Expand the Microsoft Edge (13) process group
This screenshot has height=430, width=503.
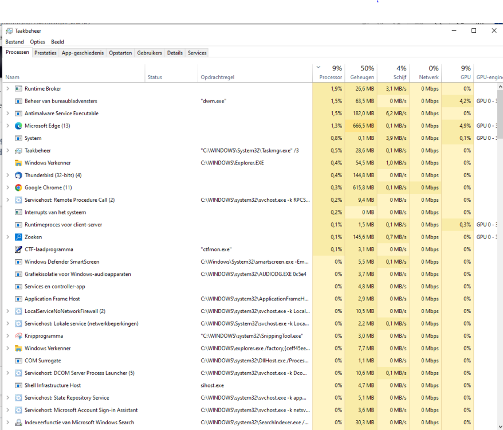point(7,126)
